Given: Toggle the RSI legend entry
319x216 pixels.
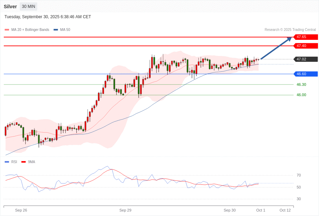Looking at the screenshot, I should coord(11,162).
